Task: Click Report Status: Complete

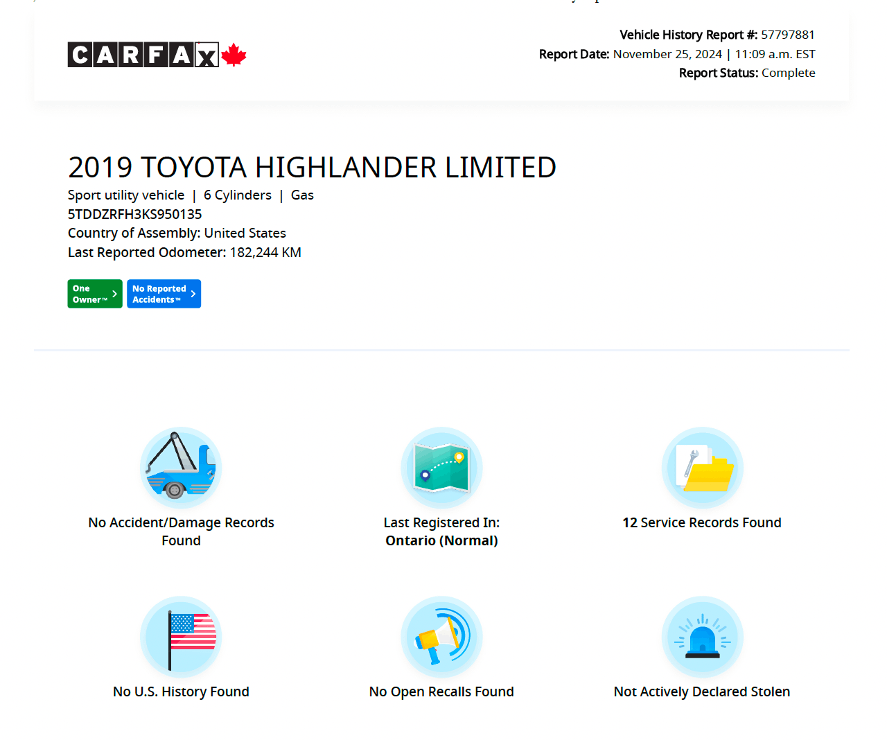Action: pyautogui.click(x=747, y=73)
